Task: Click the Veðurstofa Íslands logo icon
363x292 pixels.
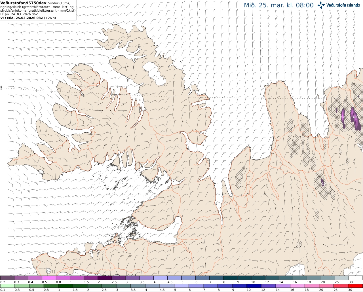Action: click(321, 5)
